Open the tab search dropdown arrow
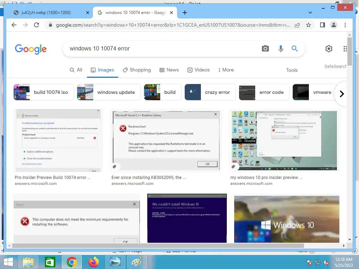Screen dimensions: 359x269 coord(310,13)
